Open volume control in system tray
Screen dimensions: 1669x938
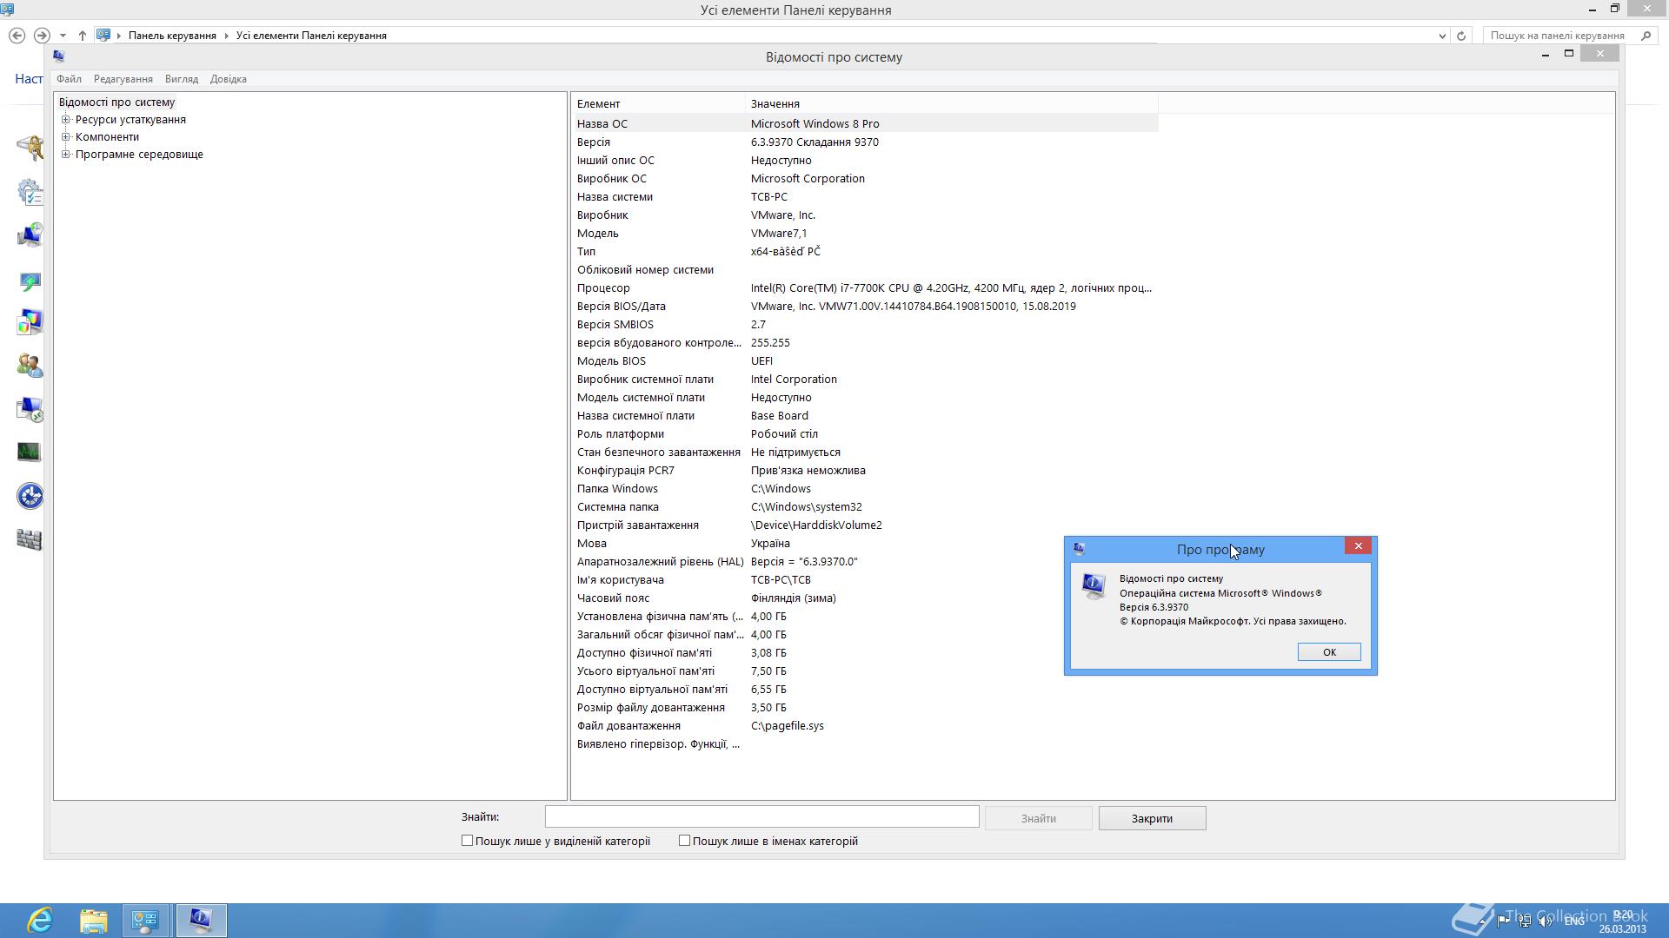pyautogui.click(x=1545, y=921)
